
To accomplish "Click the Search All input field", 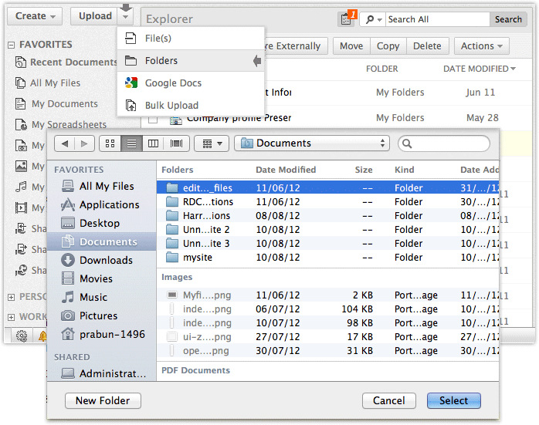I will [436, 19].
